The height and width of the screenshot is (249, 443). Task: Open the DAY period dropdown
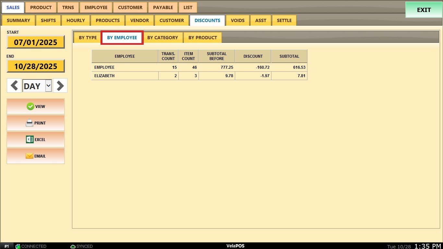48,86
